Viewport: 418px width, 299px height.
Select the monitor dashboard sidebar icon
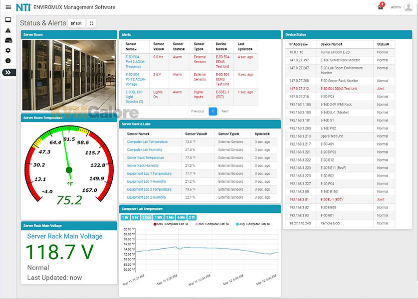click(x=8, y=20)
